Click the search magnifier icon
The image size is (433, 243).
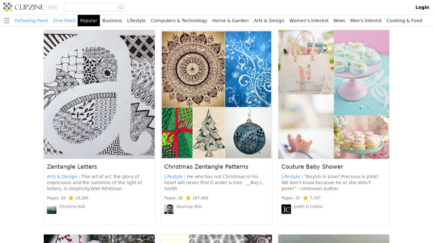click(121, 7)
